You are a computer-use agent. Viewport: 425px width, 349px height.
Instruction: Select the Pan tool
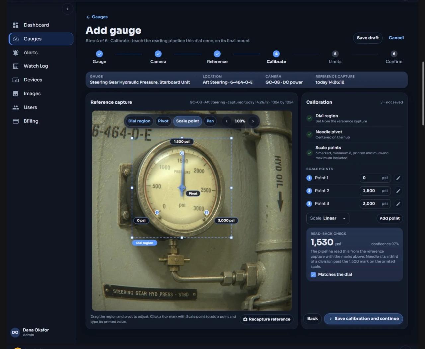click(x=210, y=121)
